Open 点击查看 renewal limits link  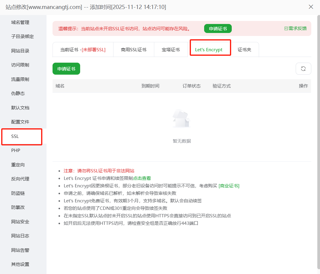click(142, 178)
